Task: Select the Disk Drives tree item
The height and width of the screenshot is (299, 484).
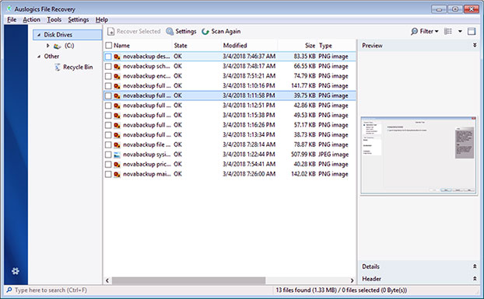Action: tap(67, 35)
